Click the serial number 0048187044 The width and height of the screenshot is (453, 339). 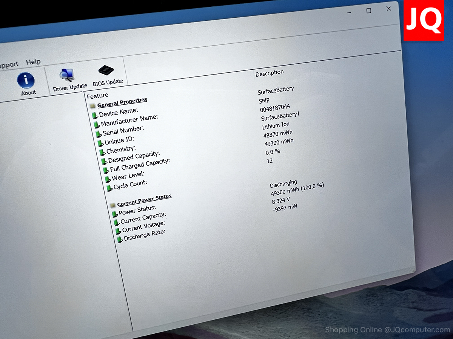(x=275, y=108)
